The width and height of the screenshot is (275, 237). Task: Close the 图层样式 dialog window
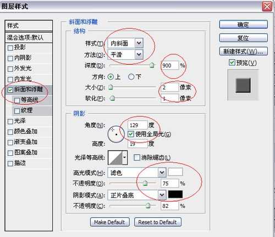click(267, 7)
